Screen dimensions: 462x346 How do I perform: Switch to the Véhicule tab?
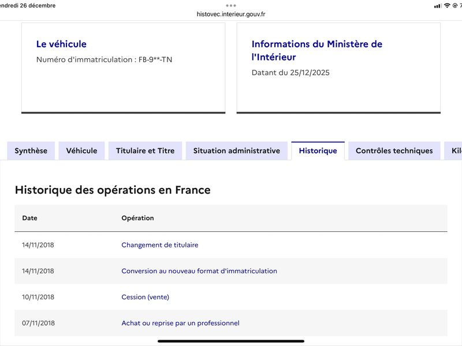(x=81, y=151)
